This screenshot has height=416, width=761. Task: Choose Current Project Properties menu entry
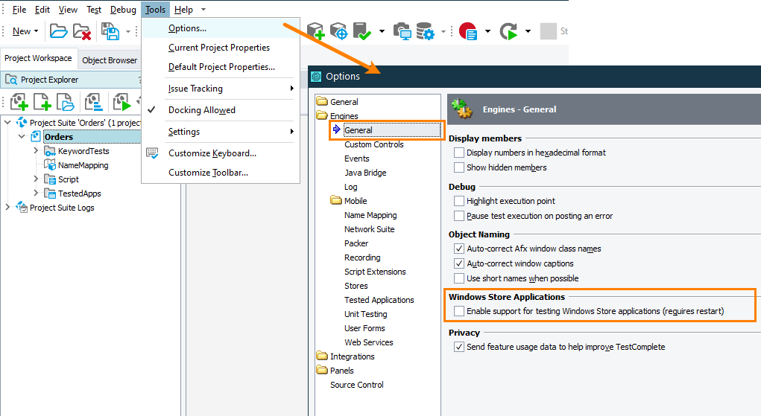tap(219, 48)
